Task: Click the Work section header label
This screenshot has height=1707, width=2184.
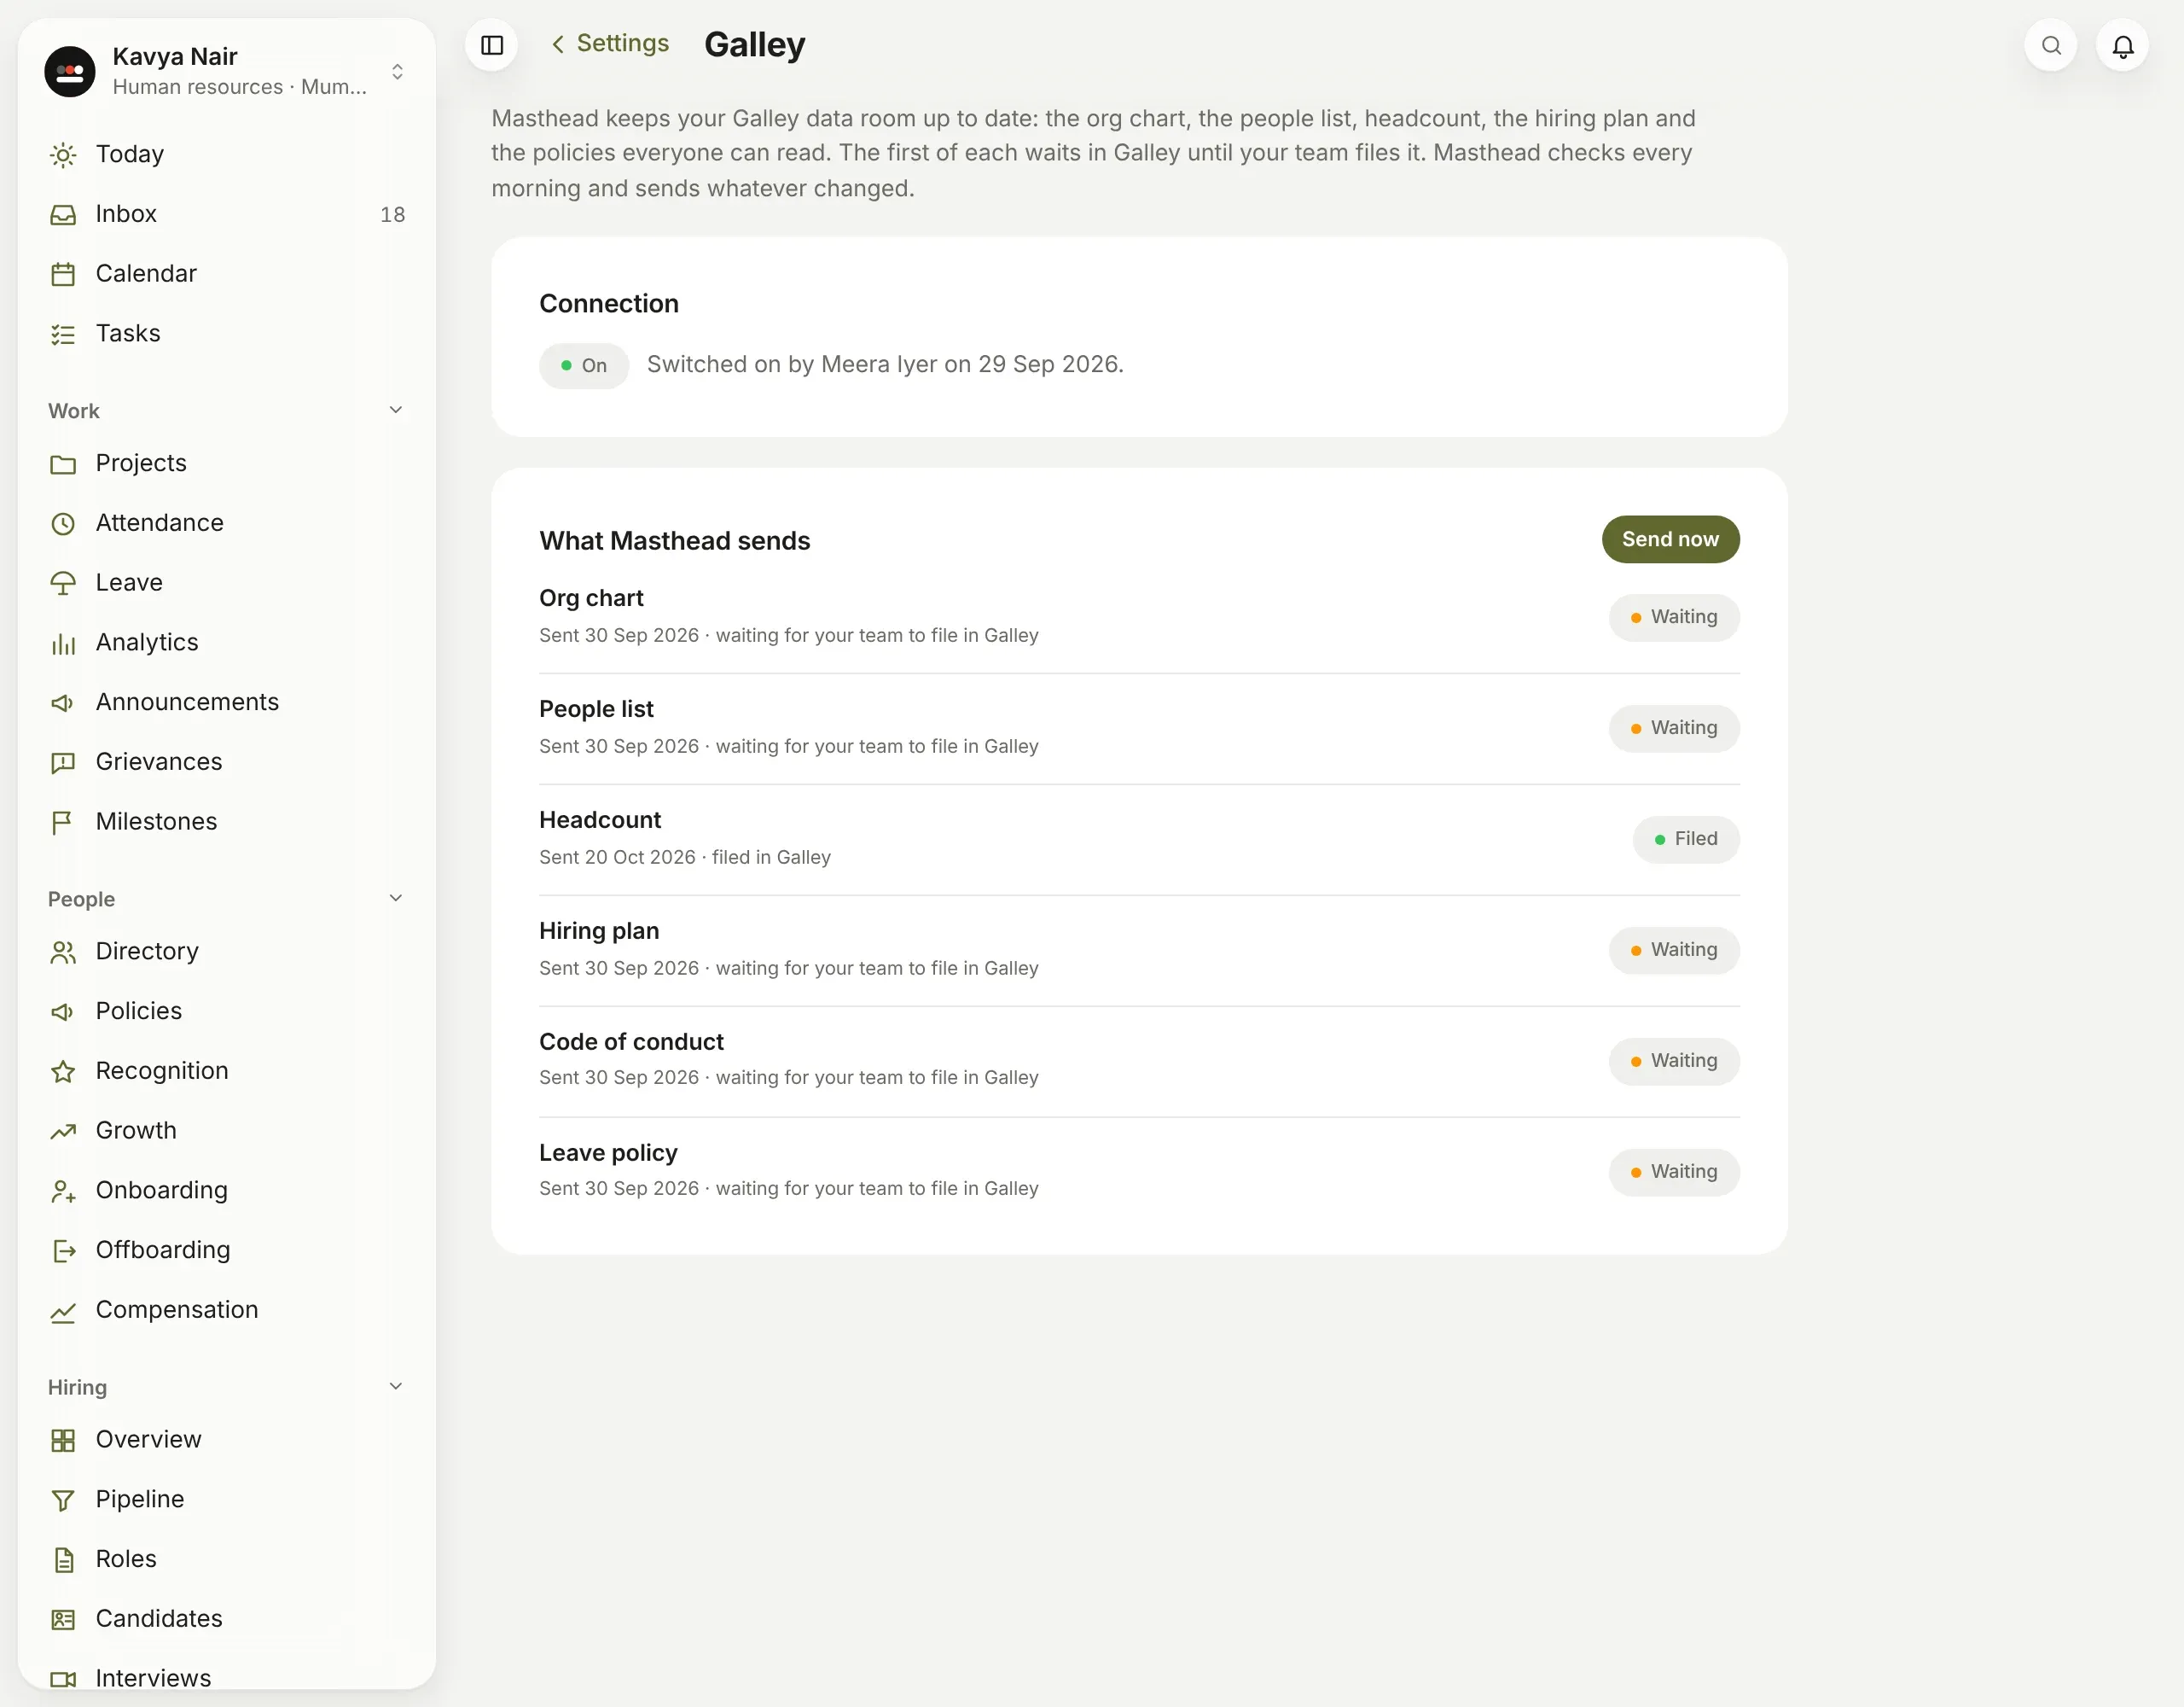Action: coord(74,411)
